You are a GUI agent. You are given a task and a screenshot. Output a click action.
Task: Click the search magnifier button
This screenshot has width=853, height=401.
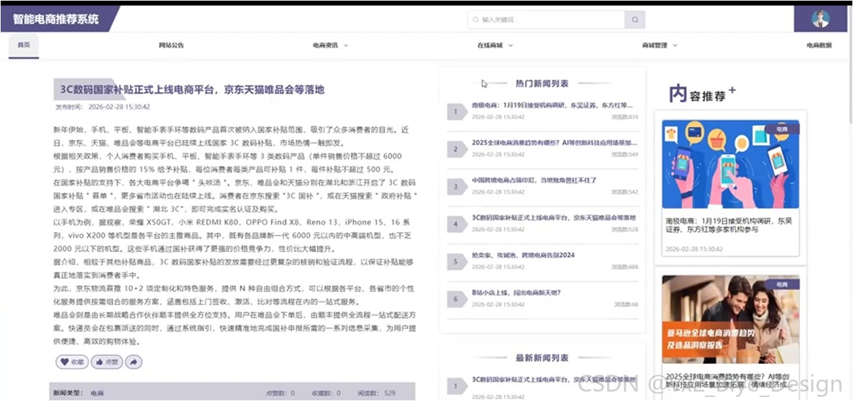(x=635, y=19)
